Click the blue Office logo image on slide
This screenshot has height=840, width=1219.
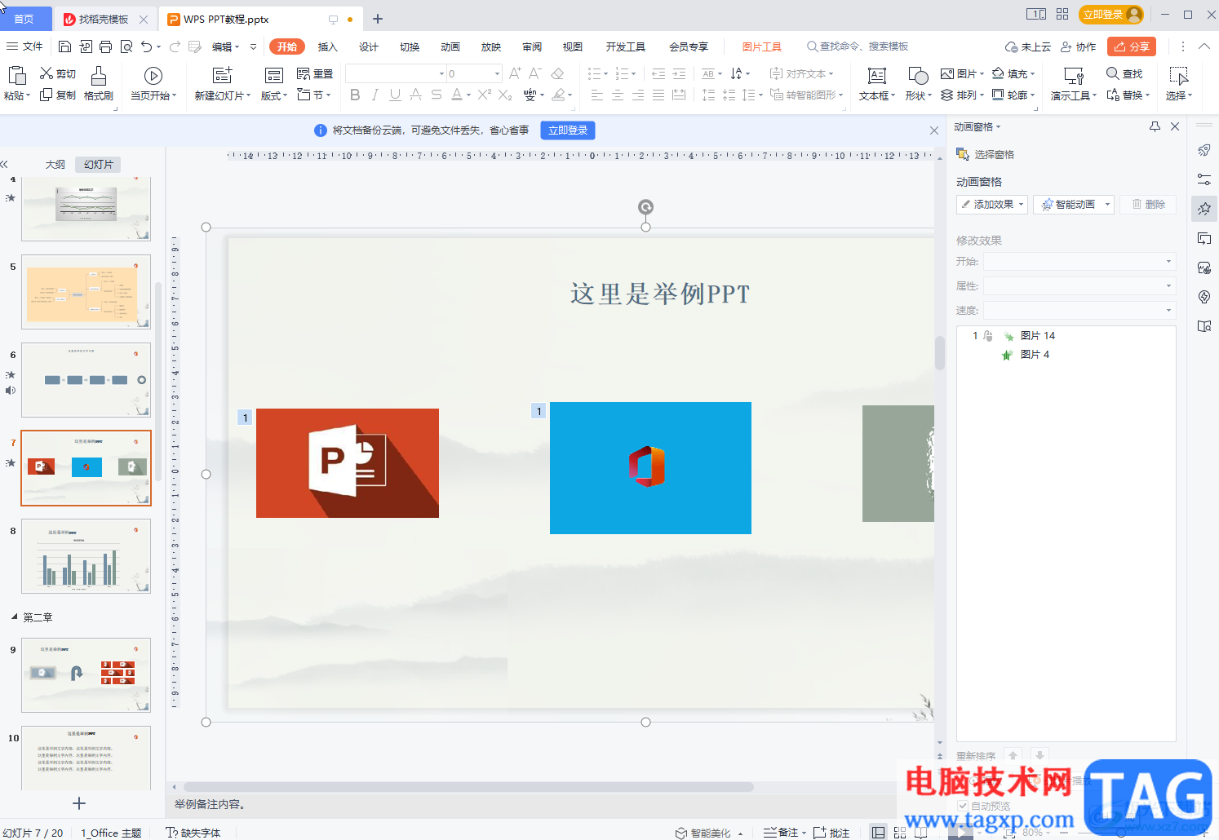pos(650,468)
